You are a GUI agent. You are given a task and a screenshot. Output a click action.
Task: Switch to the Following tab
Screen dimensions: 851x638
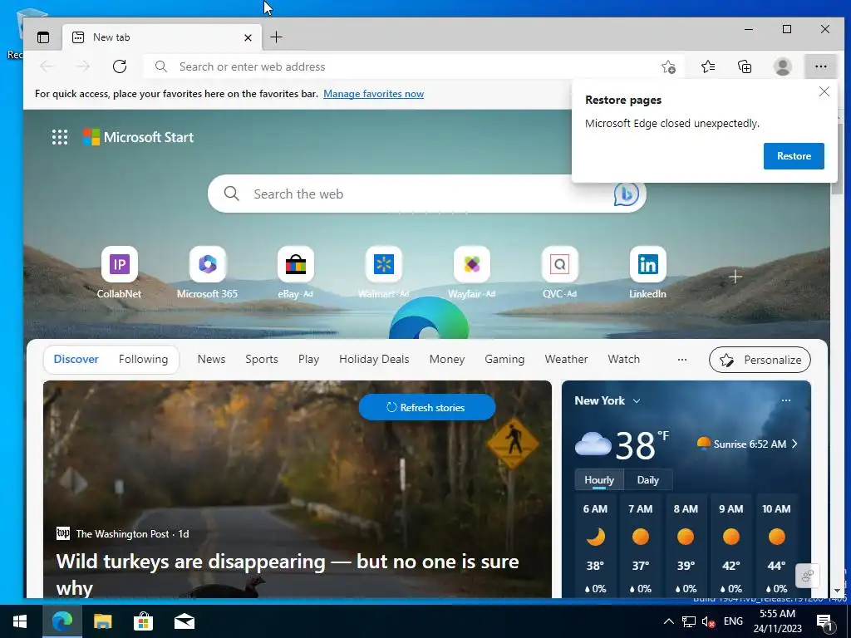[143, 359]
